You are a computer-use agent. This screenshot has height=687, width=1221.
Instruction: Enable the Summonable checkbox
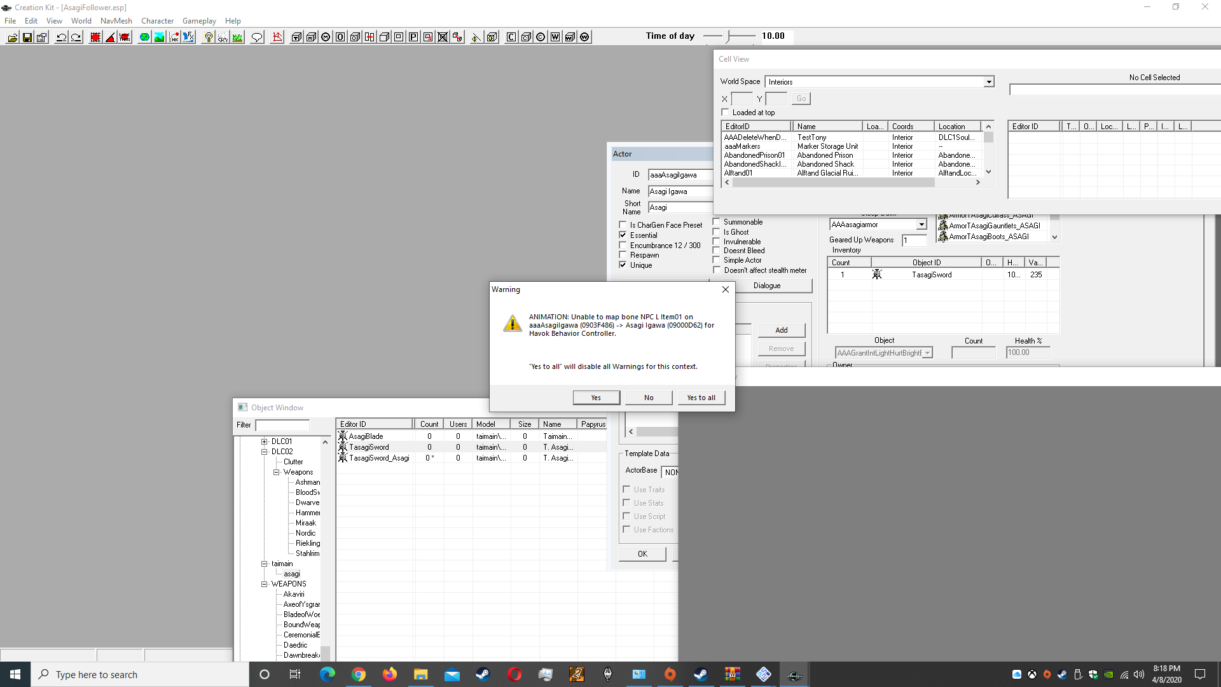tap(717, 222)
